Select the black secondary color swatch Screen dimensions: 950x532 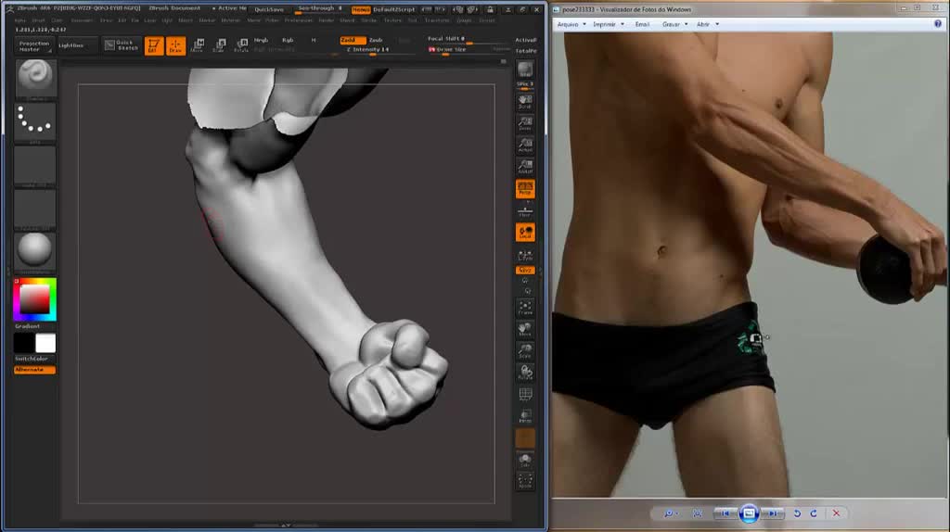24,343
